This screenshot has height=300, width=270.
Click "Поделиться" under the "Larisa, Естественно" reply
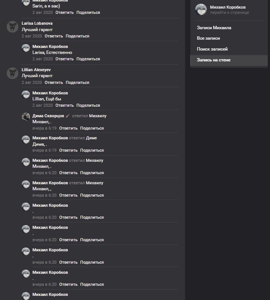[x=88, y=59]
